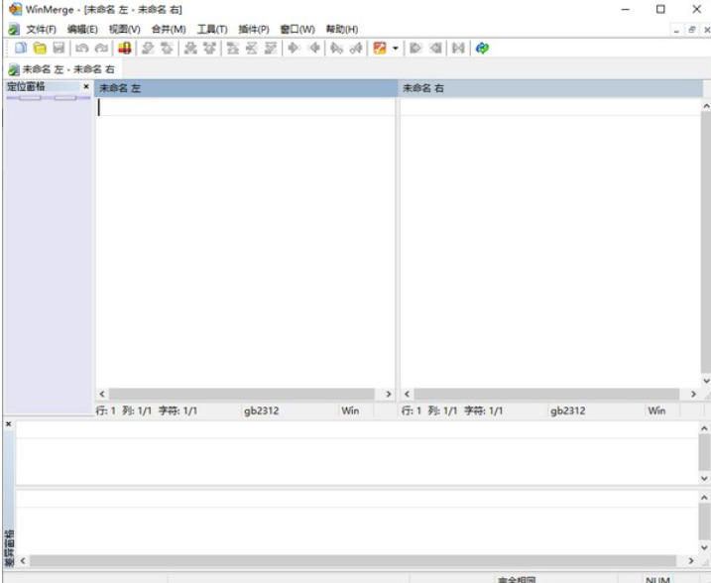The width and height of the screenshot is (711, 583).
Task: Click the right pane's vertical scrollbar down arrow
Action: tap(705, 380)
